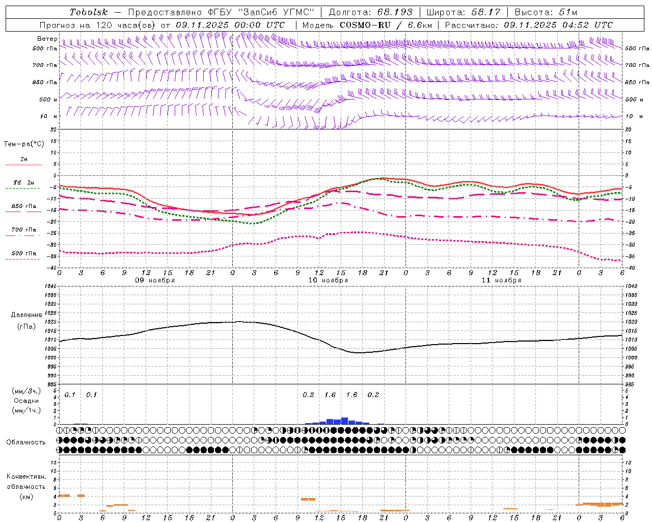
Task: Click the "Конвективн." panel label
Action: 26,477
